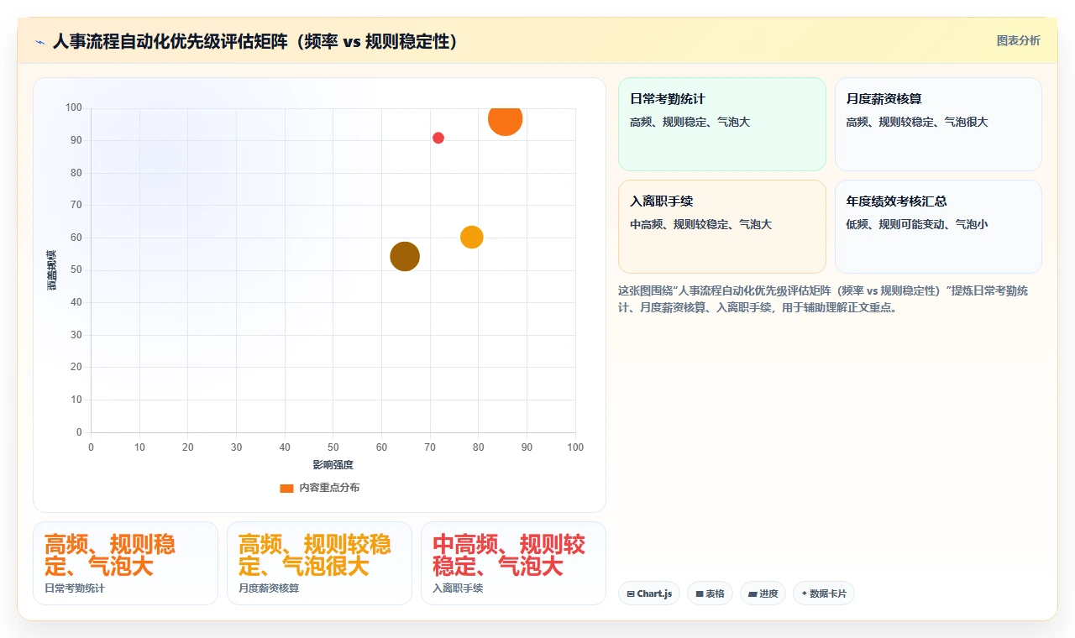The height and width of the screenshot is (638, 1075).
Task: Click the yellow 高频、规则较稳定、气泡很大 stat card
Action: coord(319,563)
